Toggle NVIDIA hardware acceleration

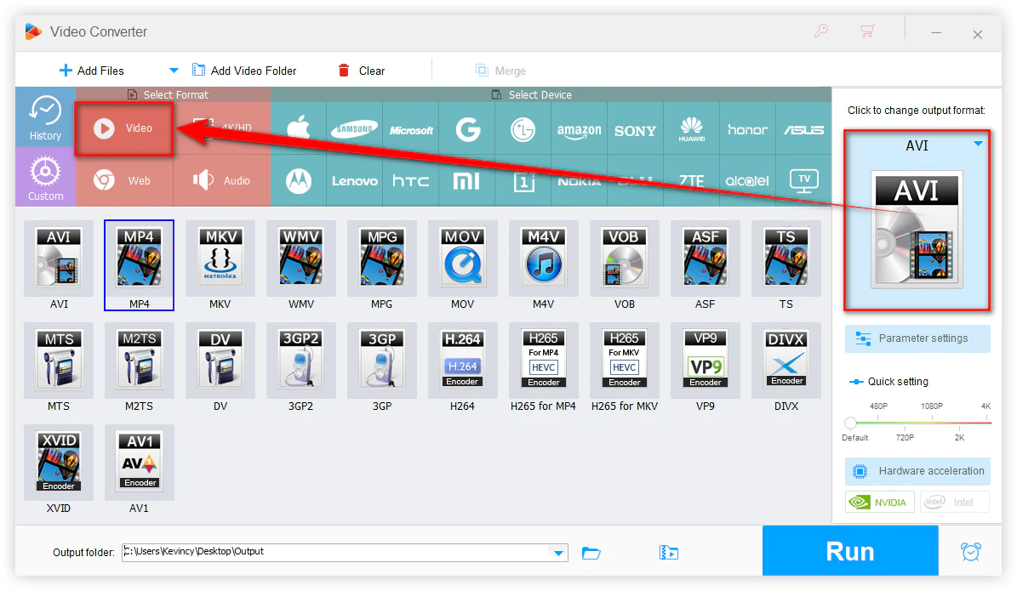point(880,502)
